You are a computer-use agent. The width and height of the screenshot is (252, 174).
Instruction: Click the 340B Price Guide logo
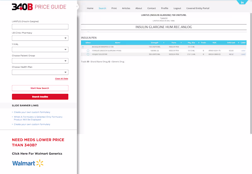(39, 7)
